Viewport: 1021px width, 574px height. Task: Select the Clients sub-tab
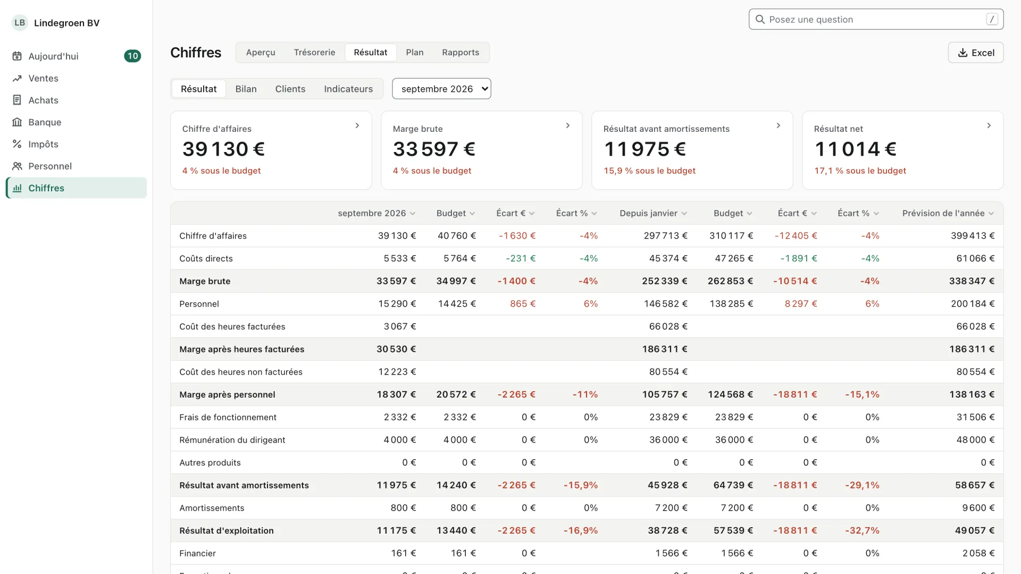(x=290, y=89)
